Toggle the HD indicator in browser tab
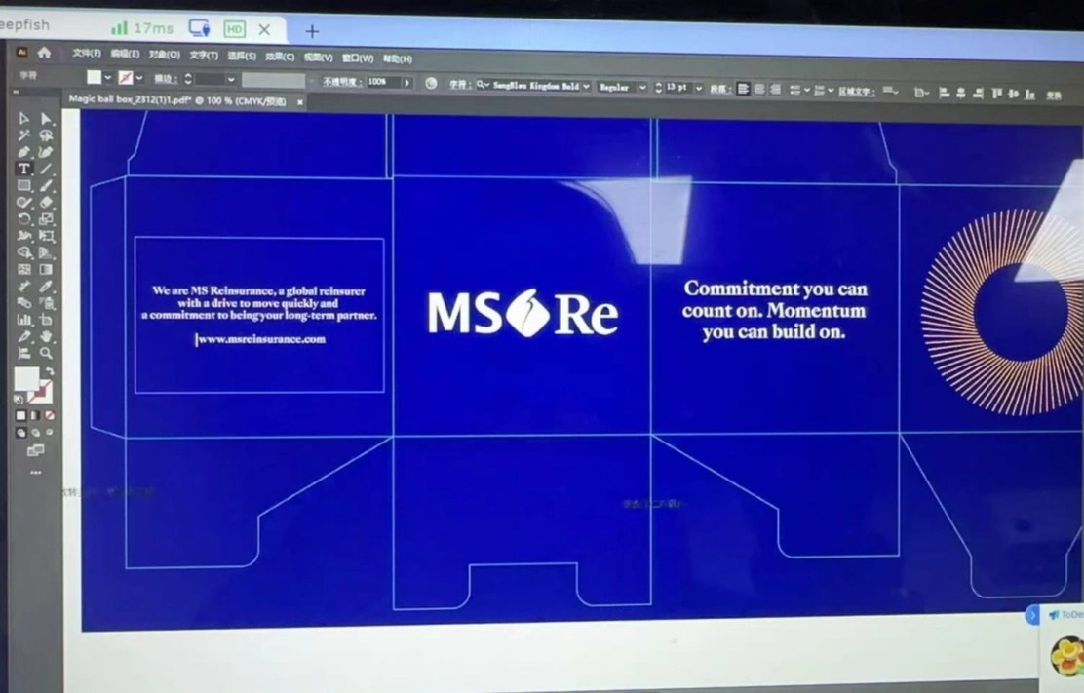 coord(234,29)
